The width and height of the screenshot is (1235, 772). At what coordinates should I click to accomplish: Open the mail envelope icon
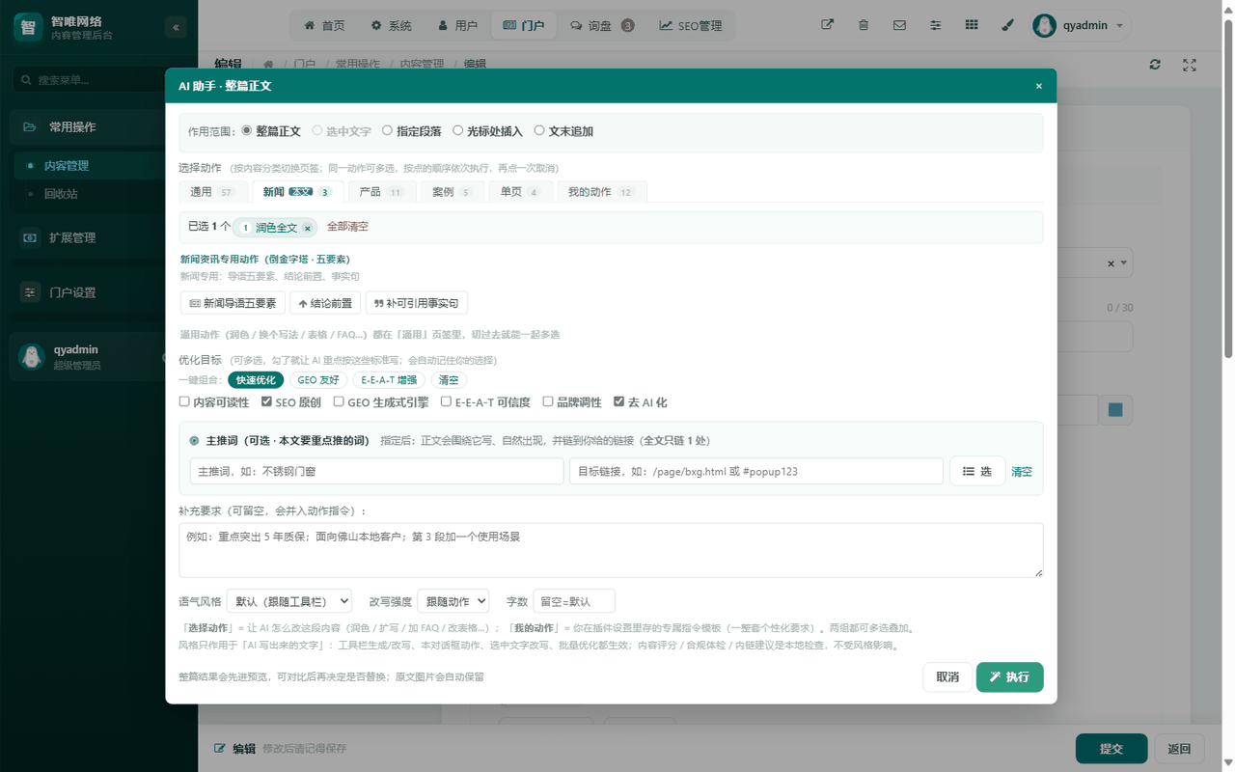coord(899,26)
